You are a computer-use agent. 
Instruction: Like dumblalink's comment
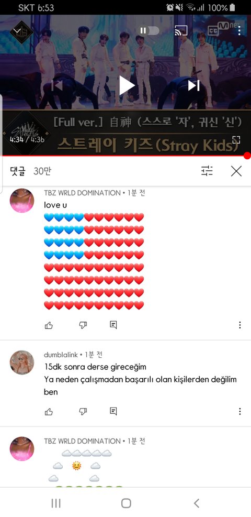tap(49, 412)
